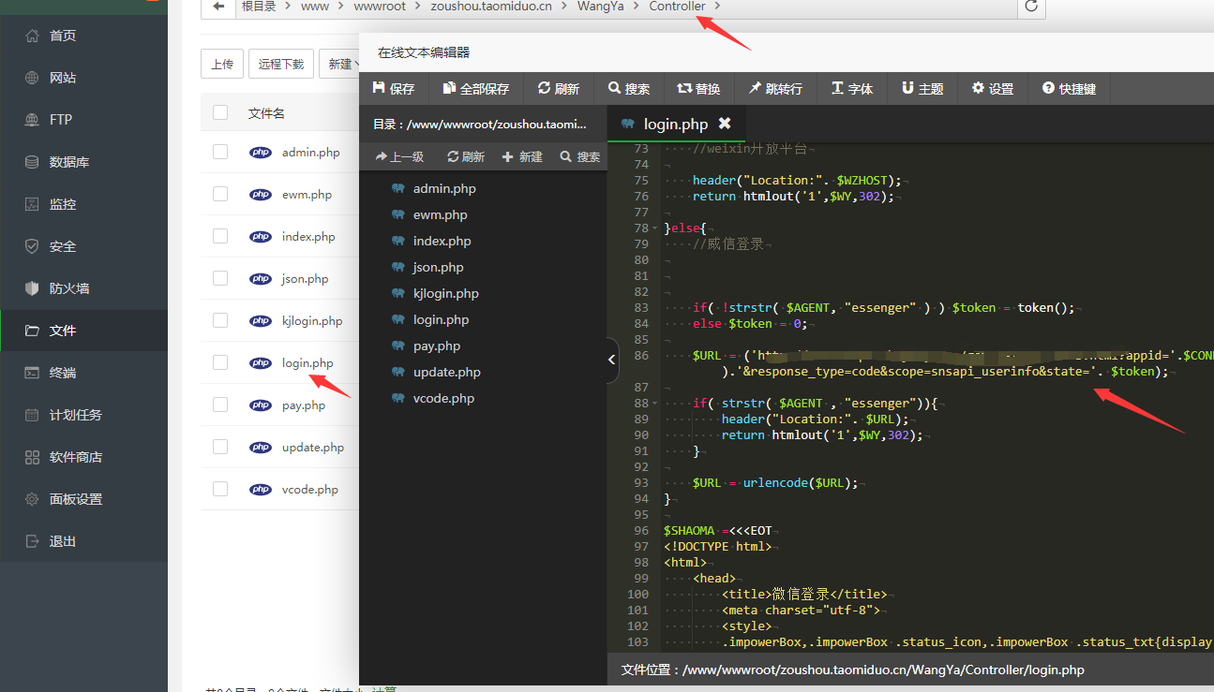Open kjlogin.php from the editor tree
Image resolution: width=1214 pixels, height=692 pixels.
(x=445, y=293)
